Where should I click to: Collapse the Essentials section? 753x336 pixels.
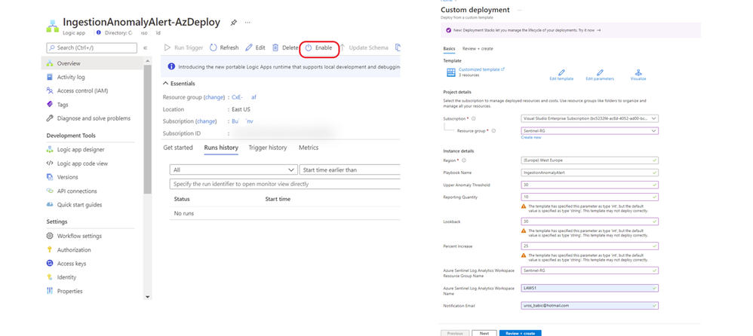point(179,84)
